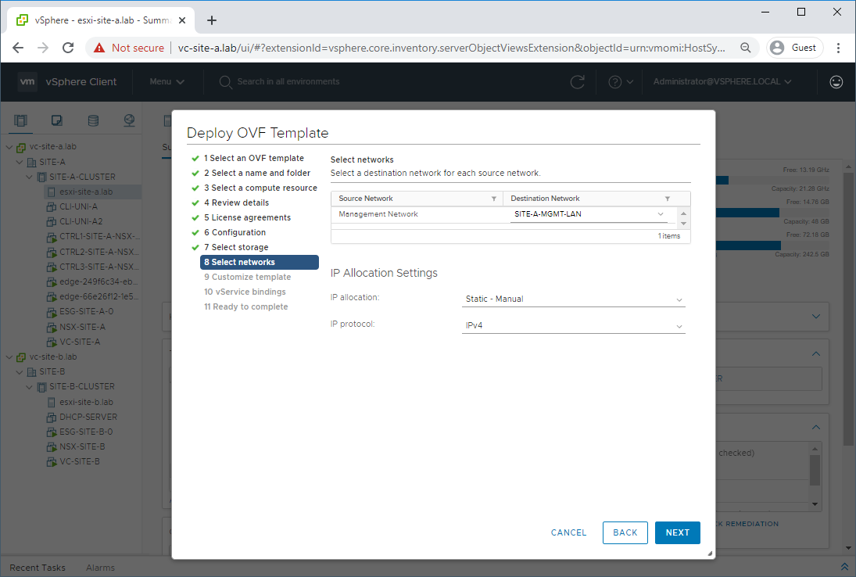The image size is (856, 577).
Task: Open the IP allocation dropdown
Action: point(573,299)
